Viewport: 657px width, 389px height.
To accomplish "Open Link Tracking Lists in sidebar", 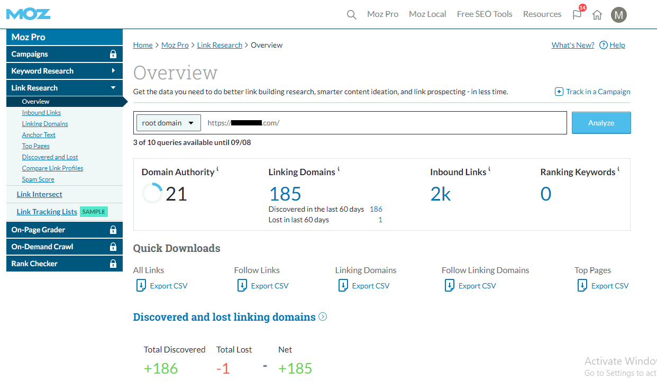I will click(47, 212).
